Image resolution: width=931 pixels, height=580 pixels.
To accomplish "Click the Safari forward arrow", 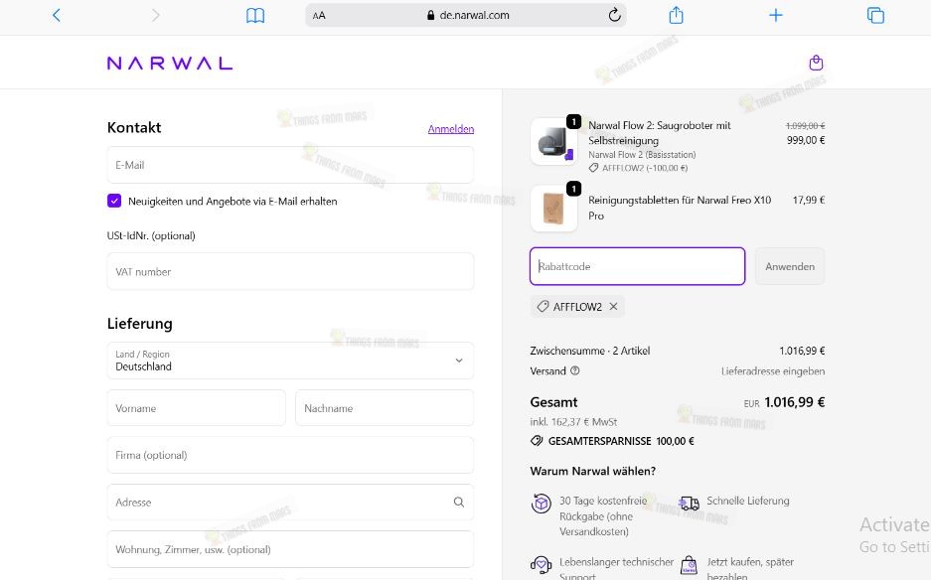I will click(x=156, y=15).
